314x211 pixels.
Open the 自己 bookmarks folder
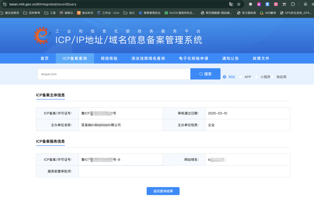coord(129,13)
